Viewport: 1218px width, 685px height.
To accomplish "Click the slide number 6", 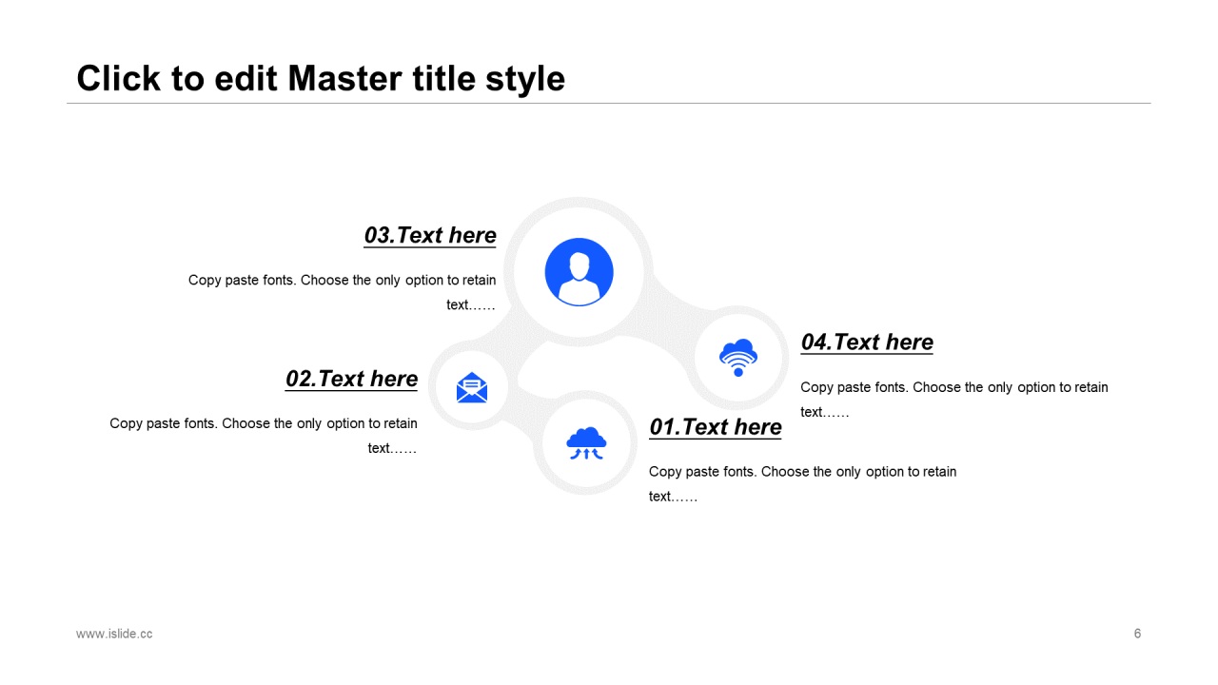I will [1137, 634].
